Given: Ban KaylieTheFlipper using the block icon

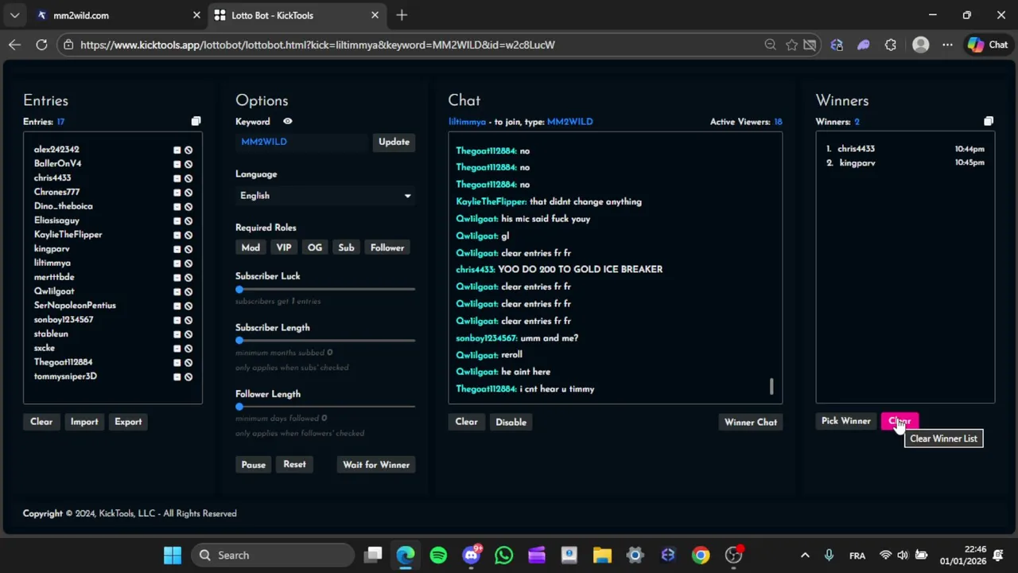Looking at the screenshot, I should coord(188,236).
